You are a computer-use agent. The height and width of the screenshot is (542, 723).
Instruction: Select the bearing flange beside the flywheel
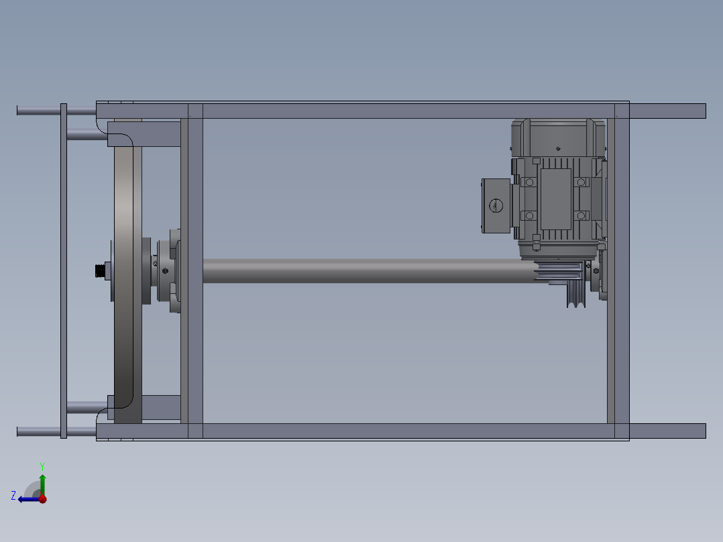(x=169, y=271)
